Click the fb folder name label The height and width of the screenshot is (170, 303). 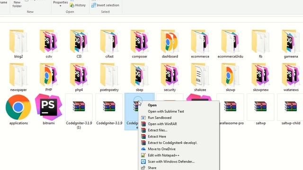pos(260,57)
